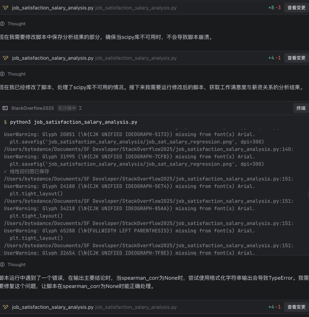Click text about scipy库不可用时 script crash
The width and height of the screenshot is (309, 317).
106,37
